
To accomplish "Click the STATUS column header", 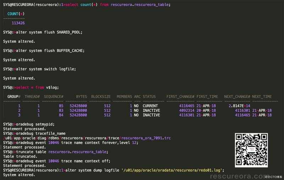I will tap(149, 97).
